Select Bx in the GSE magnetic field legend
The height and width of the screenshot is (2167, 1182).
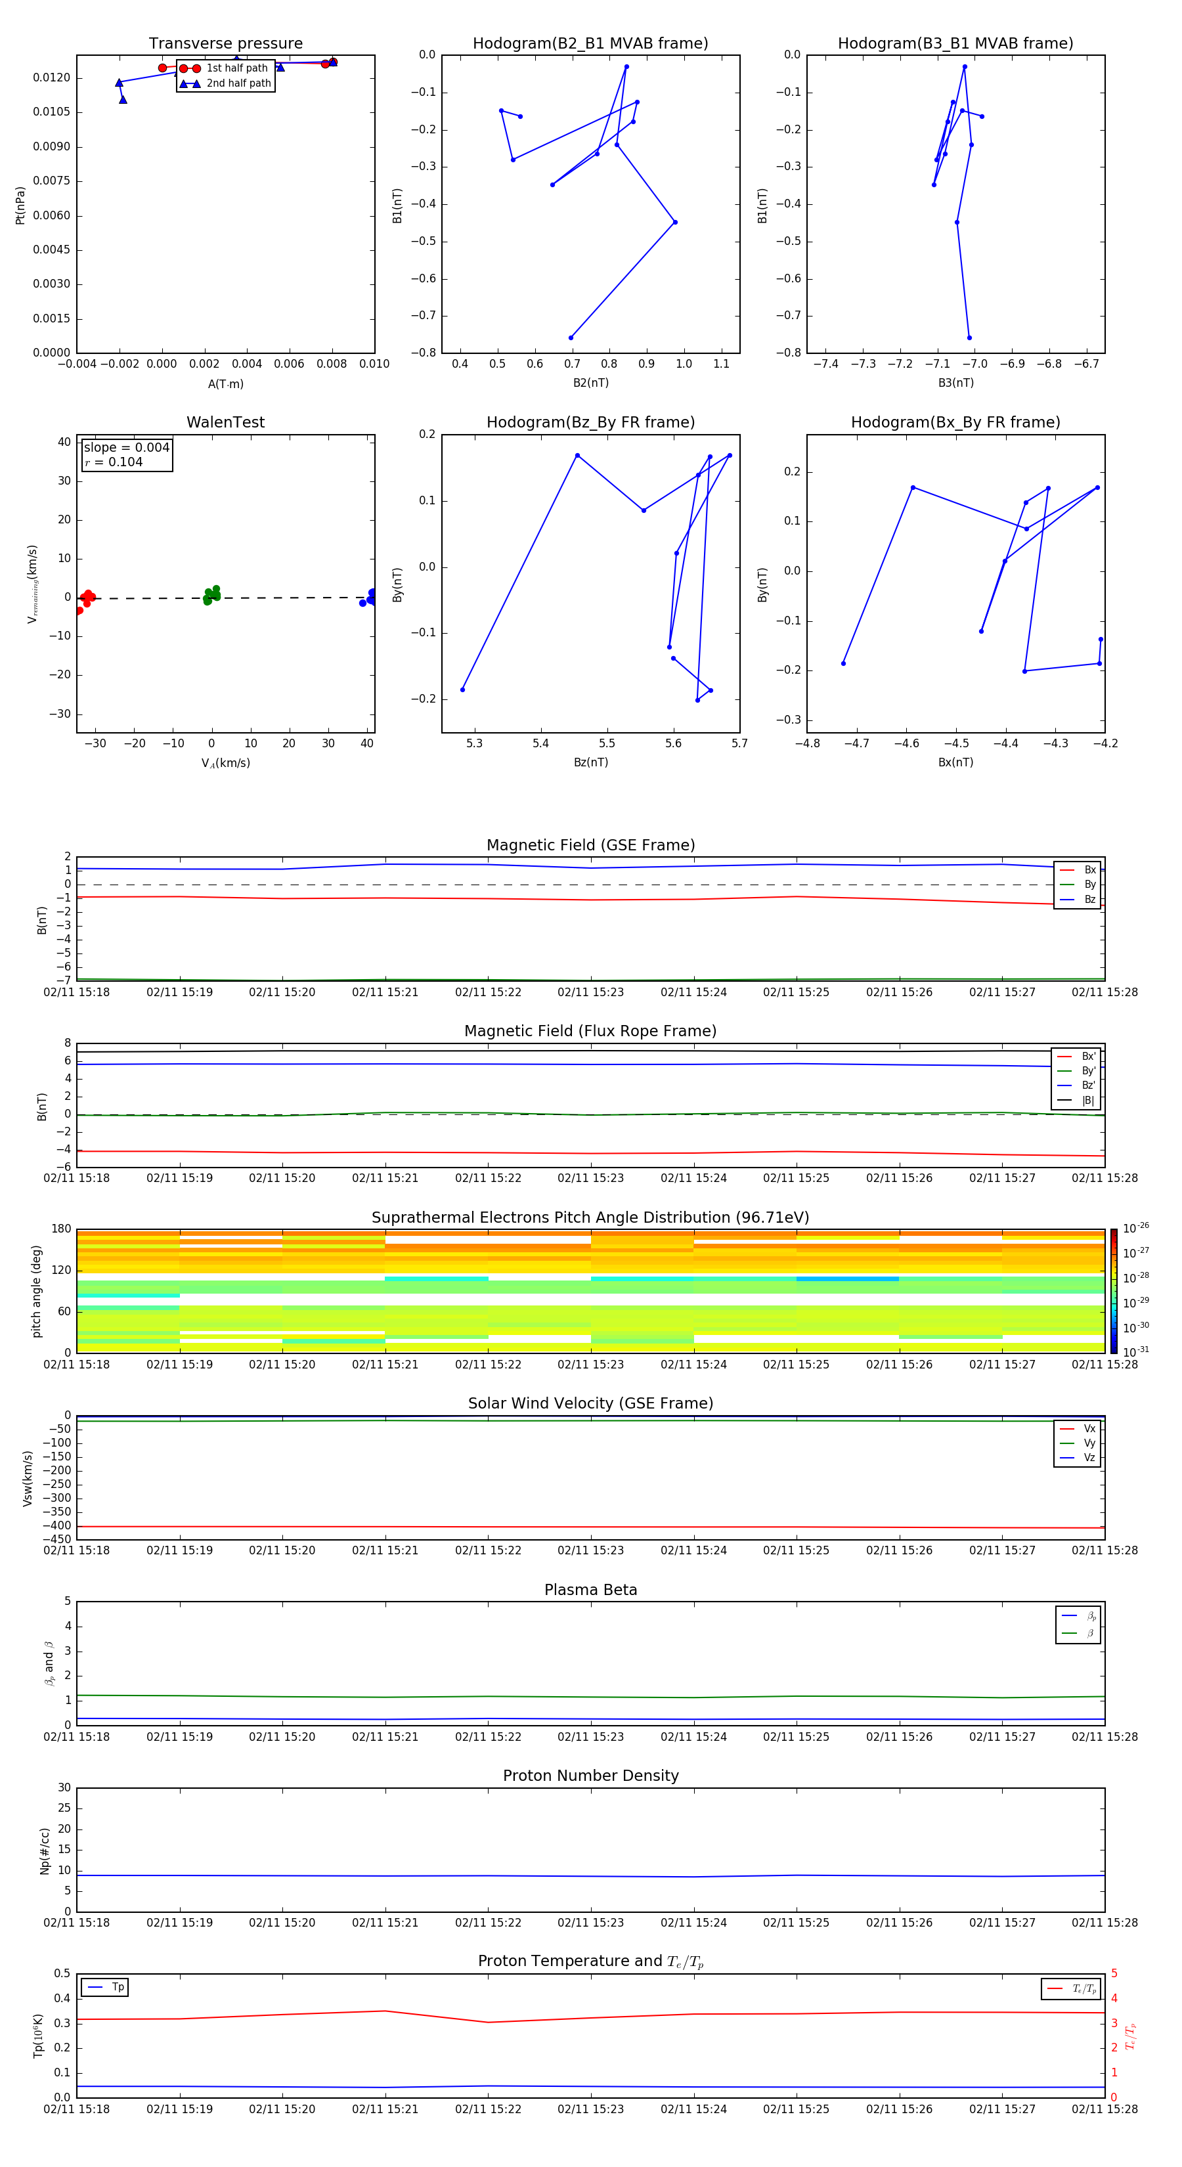[x=1078, y=870]
